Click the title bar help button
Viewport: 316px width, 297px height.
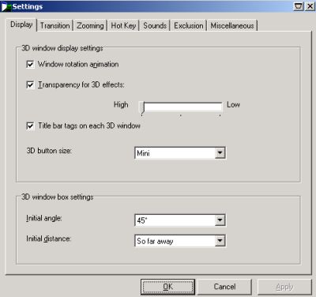(x=299, y=6)
